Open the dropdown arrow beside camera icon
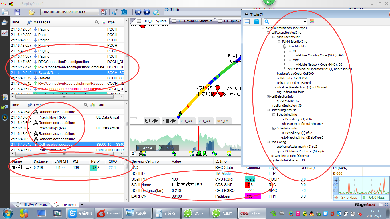 click(130, 12)
